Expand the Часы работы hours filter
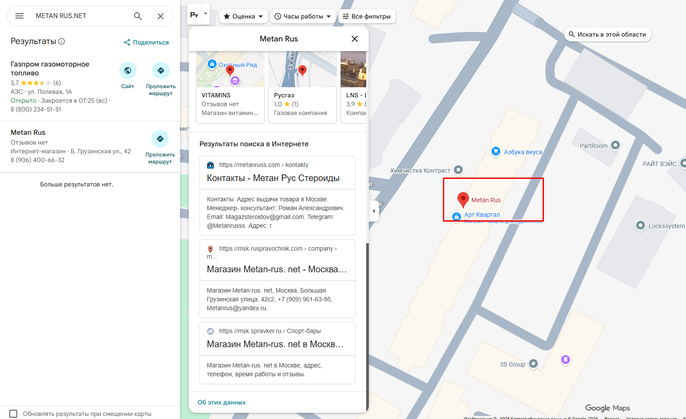Image resolution: width=686 pixels, height=419 pixels. (303, 16)
